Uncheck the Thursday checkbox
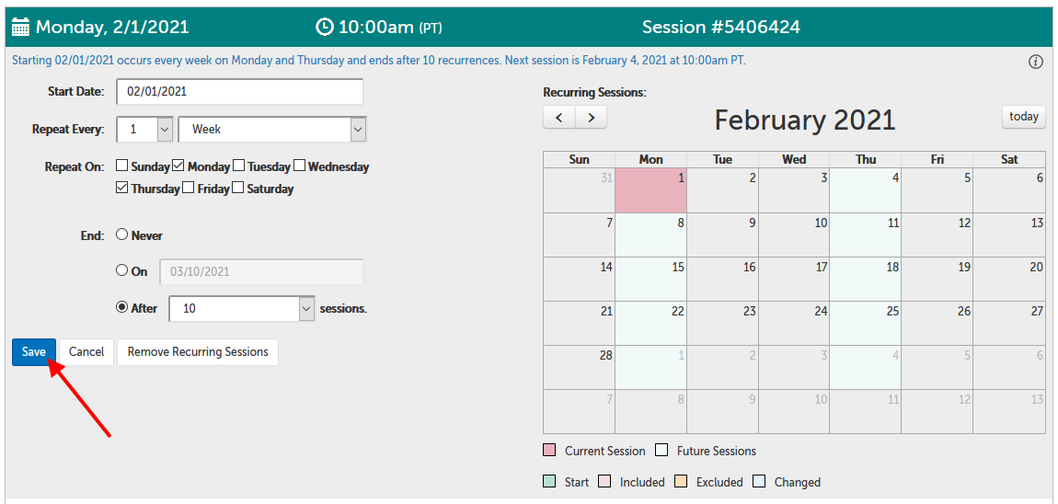The image size is (1058, 504). point(122,189)
